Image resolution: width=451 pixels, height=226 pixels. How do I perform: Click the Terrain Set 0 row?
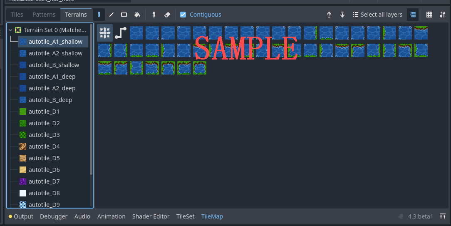tap(48, 30)
